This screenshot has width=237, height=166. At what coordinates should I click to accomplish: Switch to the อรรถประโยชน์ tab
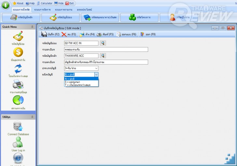(x=84, y=10)
